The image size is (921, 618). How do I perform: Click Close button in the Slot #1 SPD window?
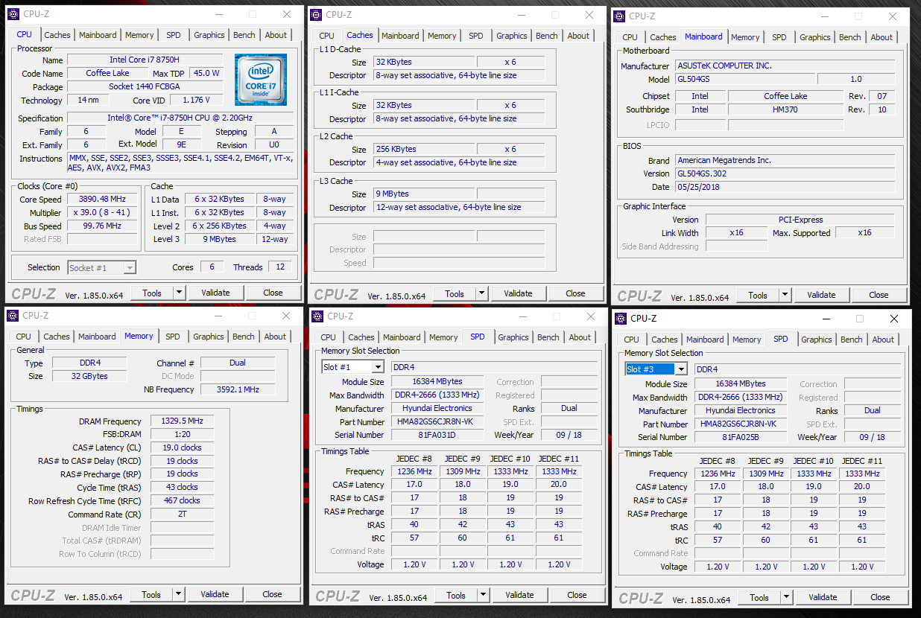pyautogui.click(x=577, y=595)
